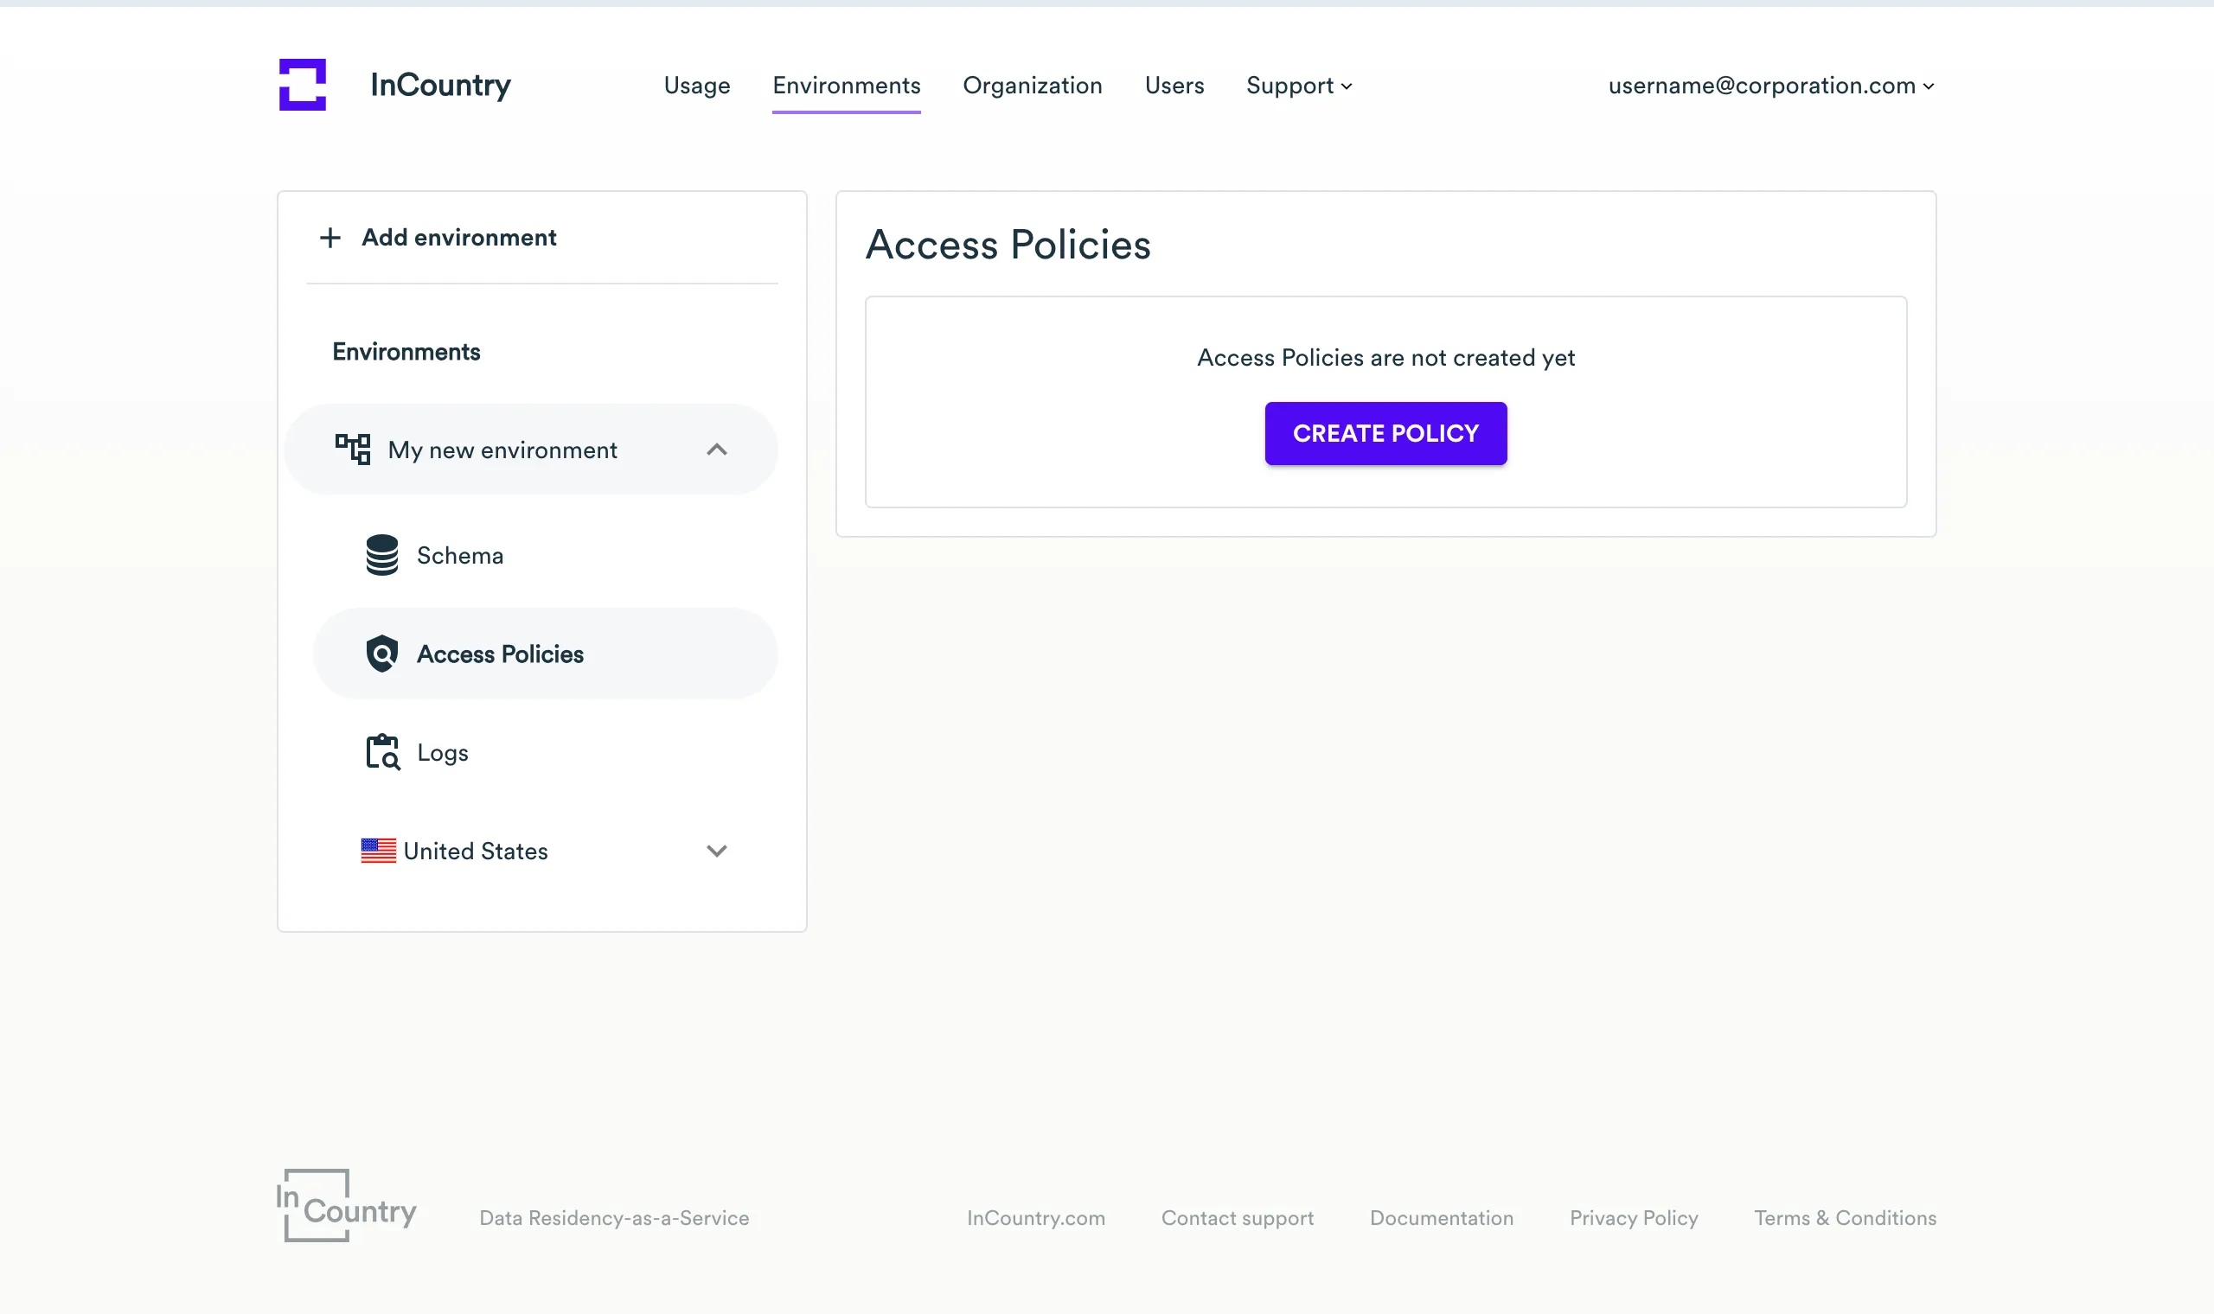Open the username@corporation.com account menu
The height and width of the screenshot is (1314, 2214).
(1769, 85)
